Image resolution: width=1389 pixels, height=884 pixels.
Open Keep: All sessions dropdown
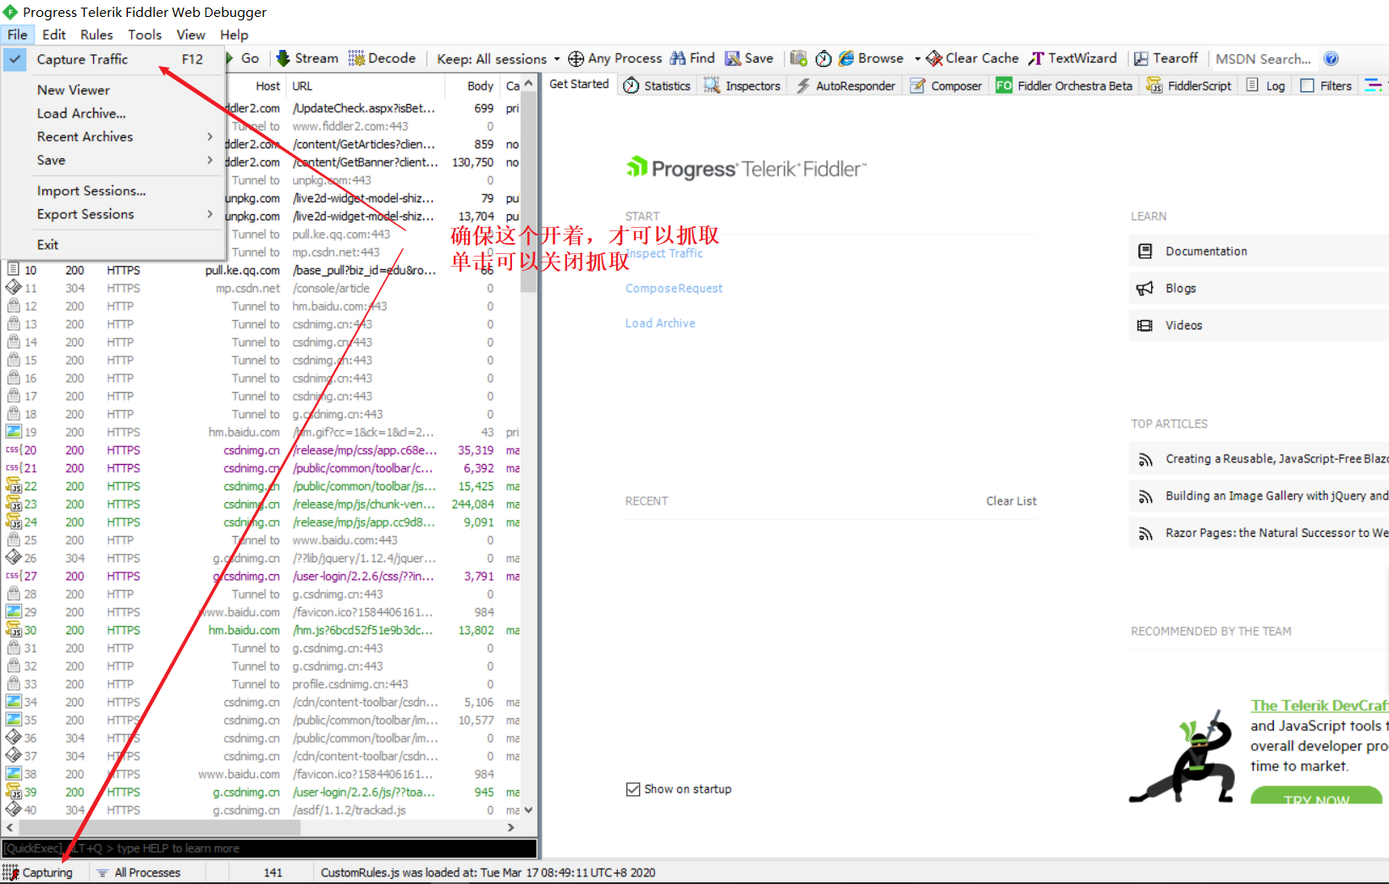tap(499, 59)
